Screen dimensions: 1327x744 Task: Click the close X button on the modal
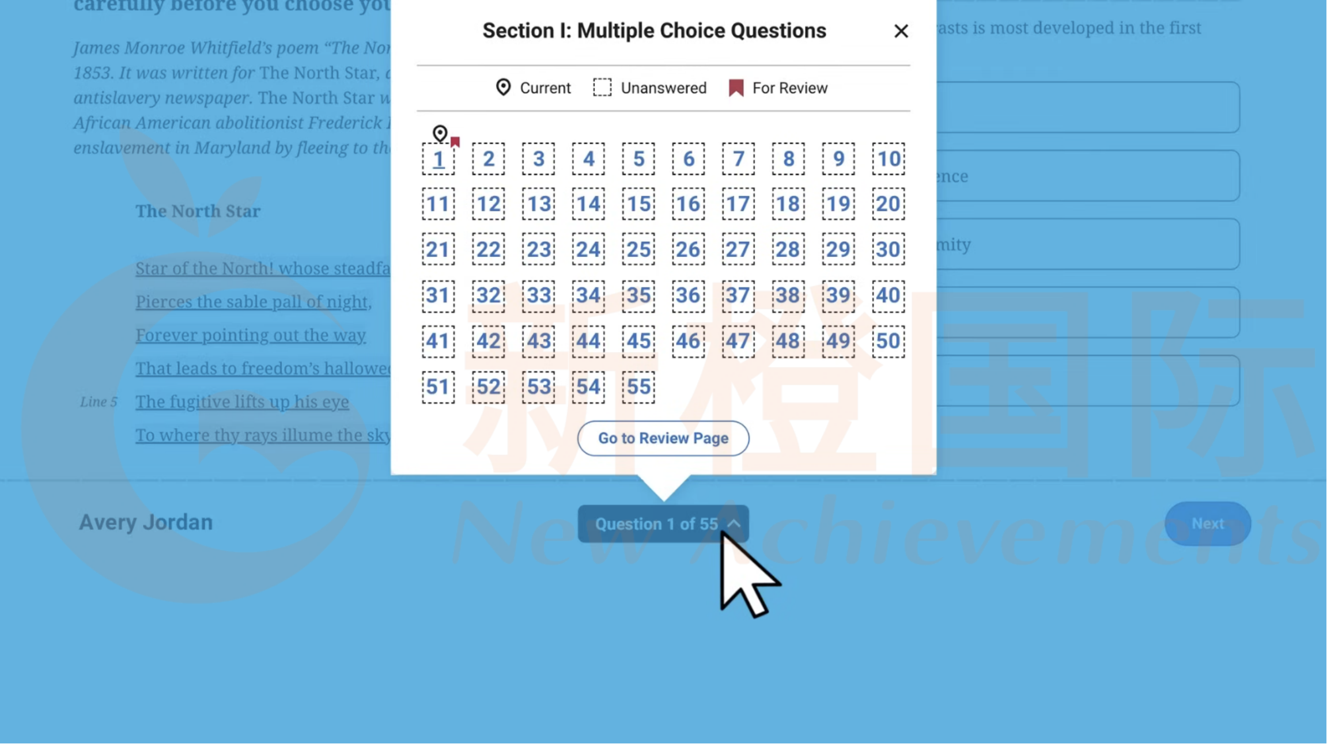coord(901,31)
